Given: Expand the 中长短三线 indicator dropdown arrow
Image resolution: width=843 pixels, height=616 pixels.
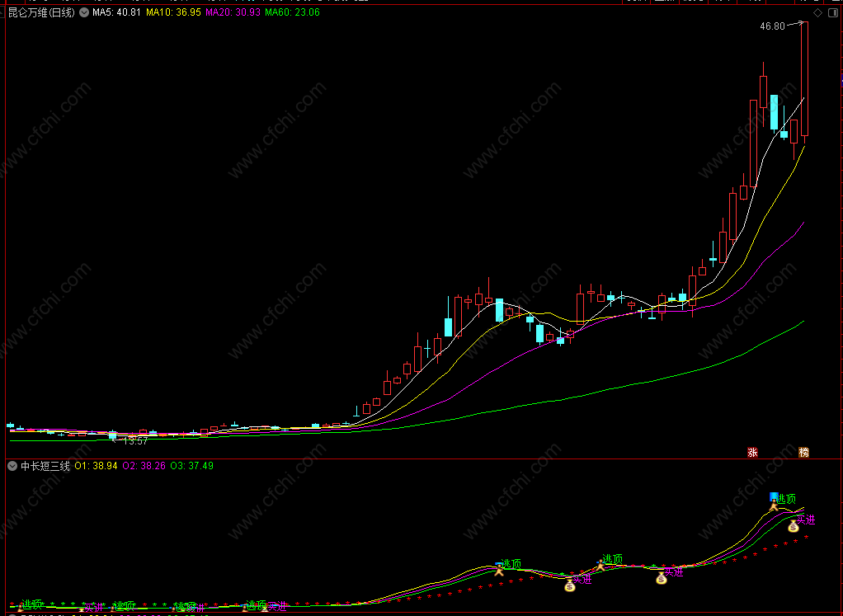Looking at the screenshot, I should point(12,466).
